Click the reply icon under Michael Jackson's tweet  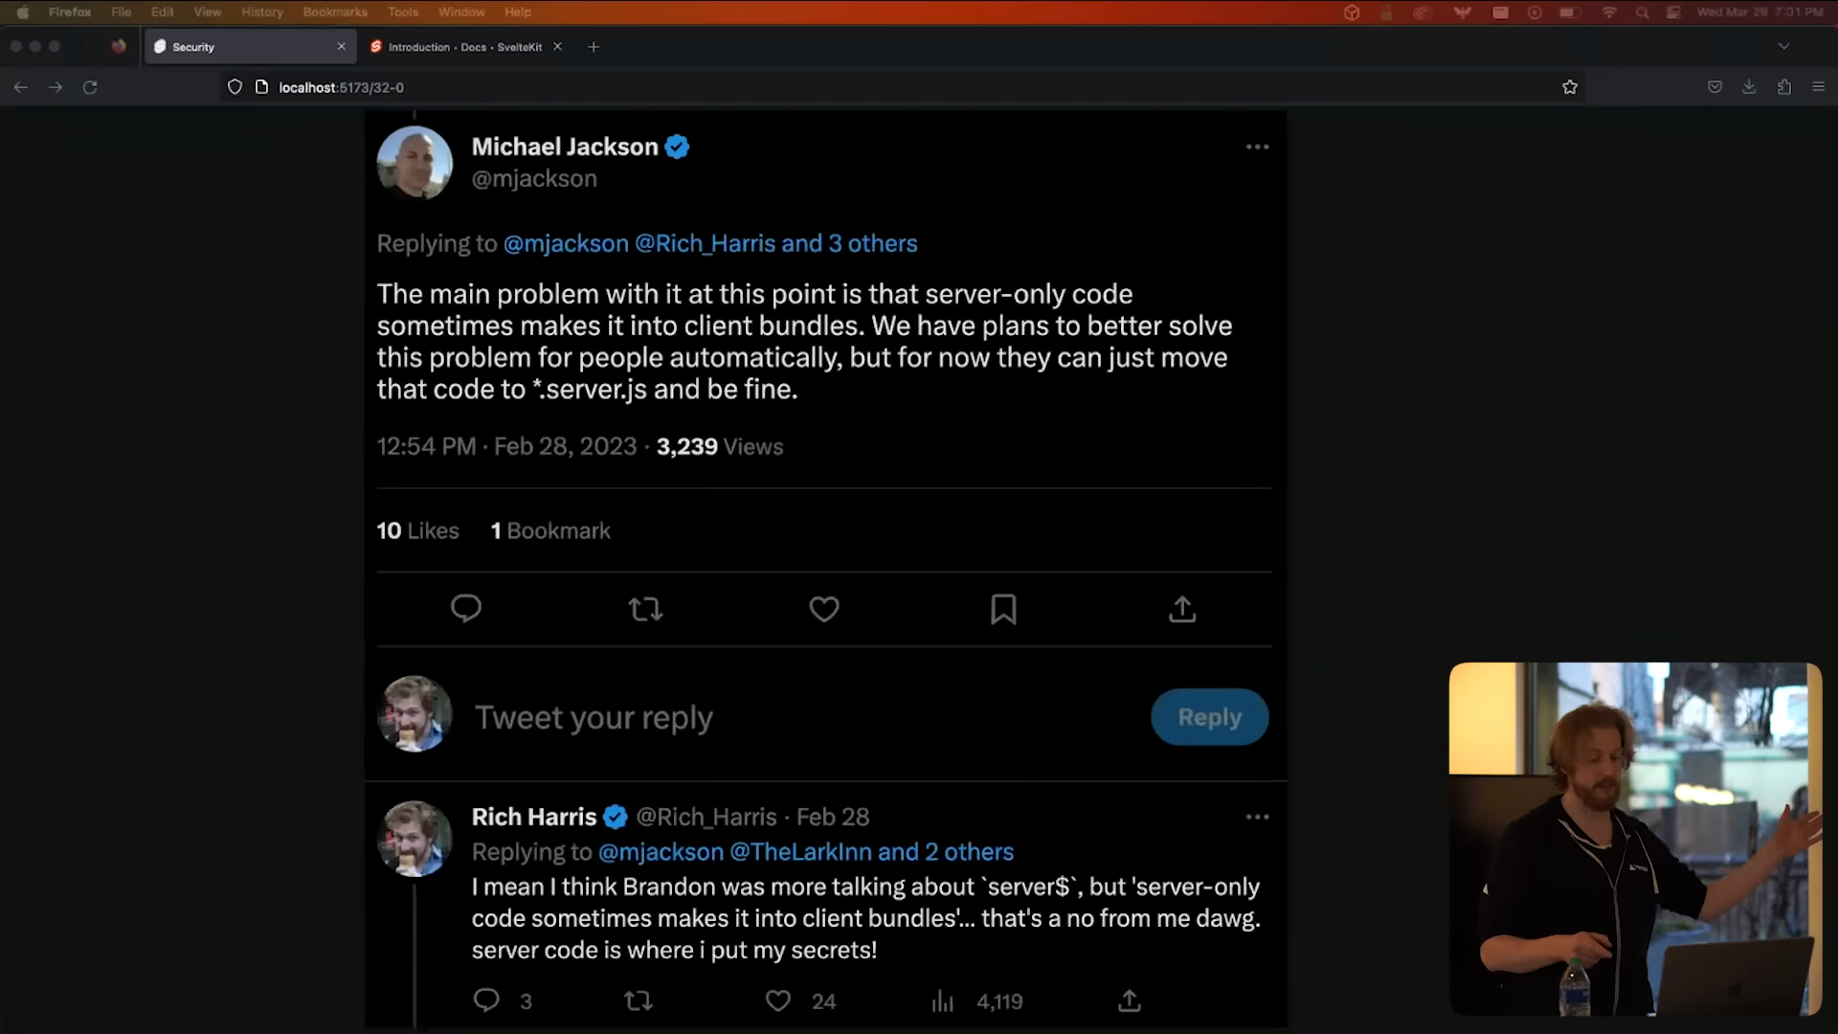[x=466, y=609]
